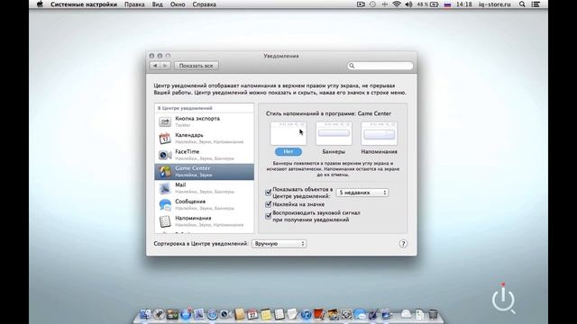Click the screen recording menu bar icon

click(x=361, y=4)
